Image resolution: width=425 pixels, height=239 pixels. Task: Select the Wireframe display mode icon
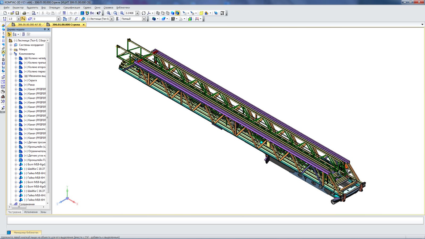(x=158, y=13)
